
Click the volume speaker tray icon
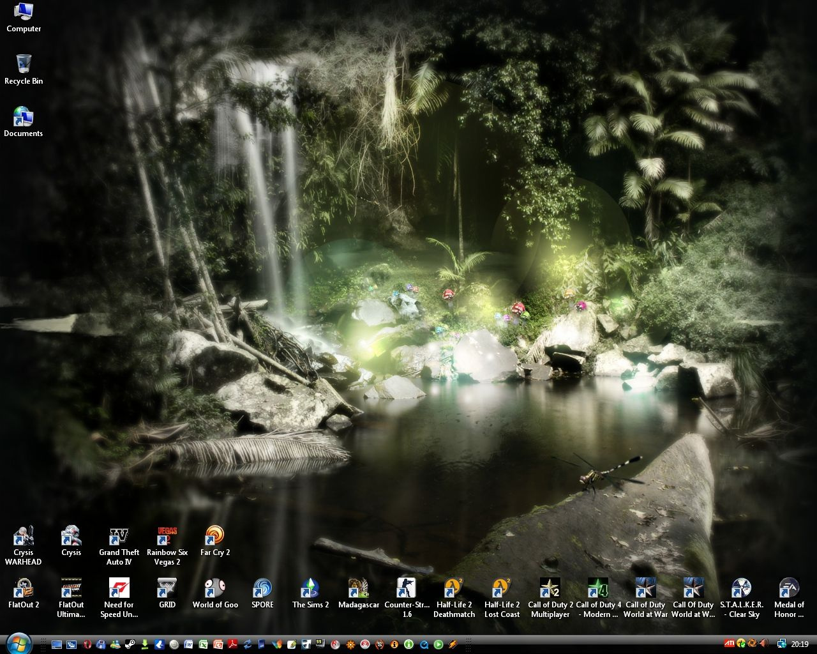click(764, 644)
